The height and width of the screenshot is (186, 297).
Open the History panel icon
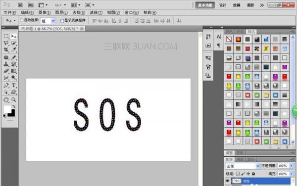tap(208, 37)
